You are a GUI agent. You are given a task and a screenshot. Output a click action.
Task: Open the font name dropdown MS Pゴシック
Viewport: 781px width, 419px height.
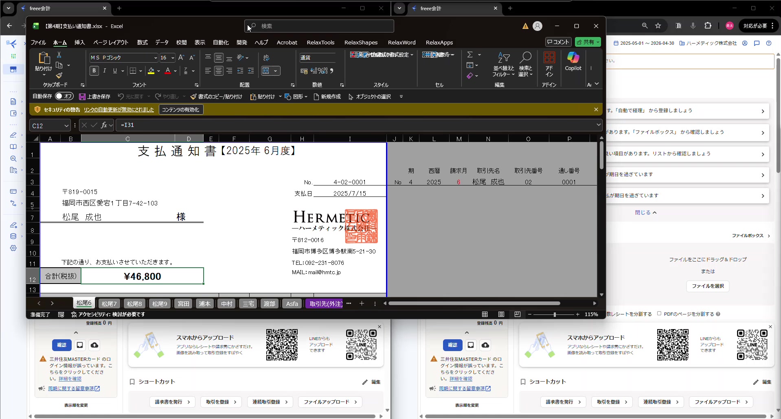[155, 58]
